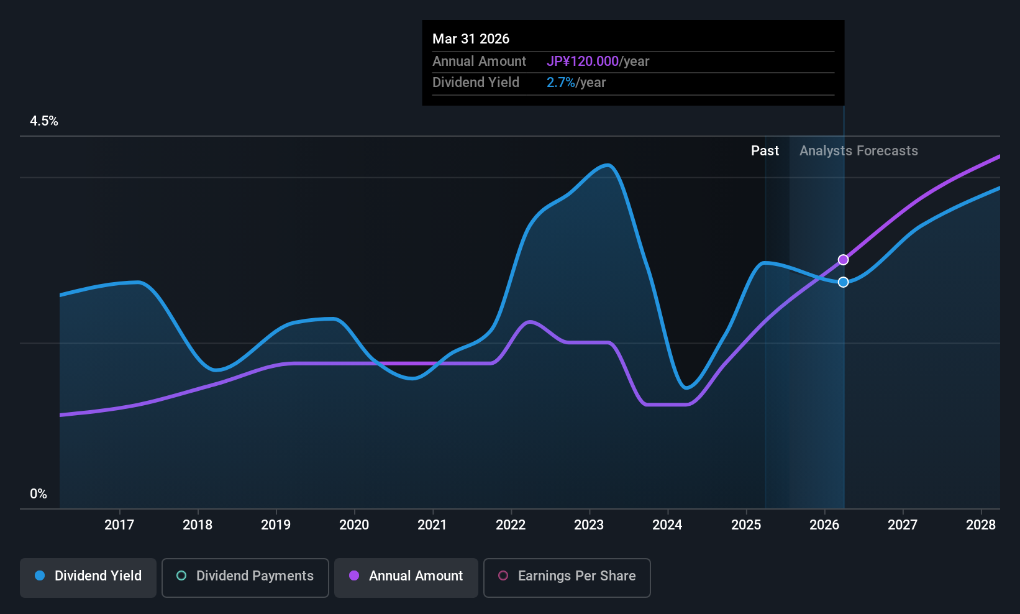
Task: Select the purple Annual Amount data point marker
Action: coord(843,260)
